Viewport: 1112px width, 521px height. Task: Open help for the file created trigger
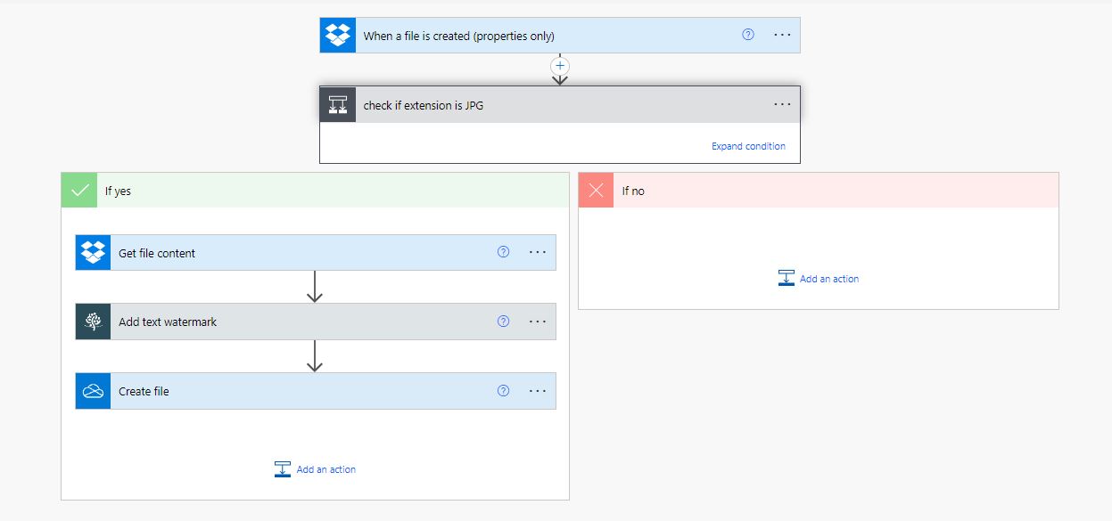tap(748, 35)
